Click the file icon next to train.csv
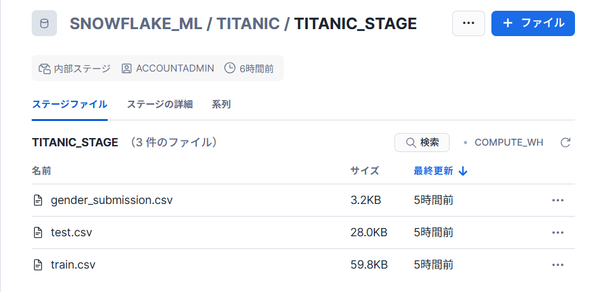 (38, 265)
